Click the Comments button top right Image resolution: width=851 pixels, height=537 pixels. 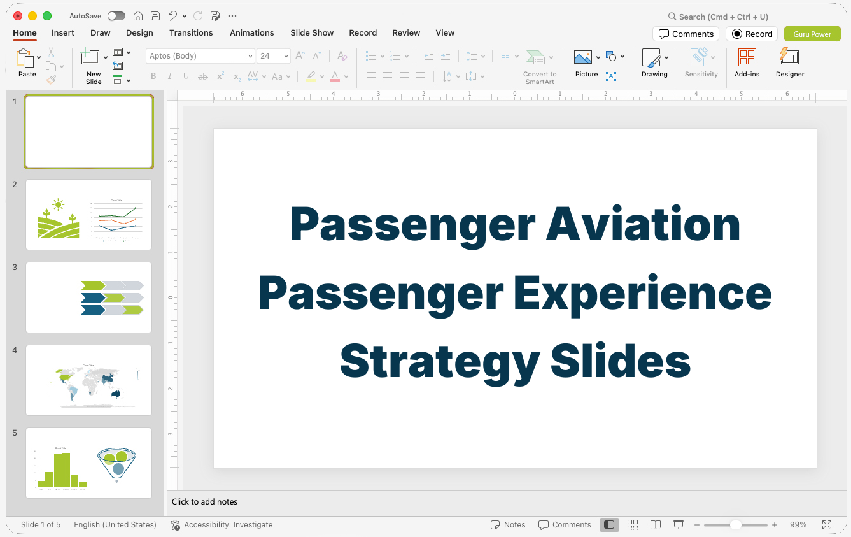pos(686,34)
